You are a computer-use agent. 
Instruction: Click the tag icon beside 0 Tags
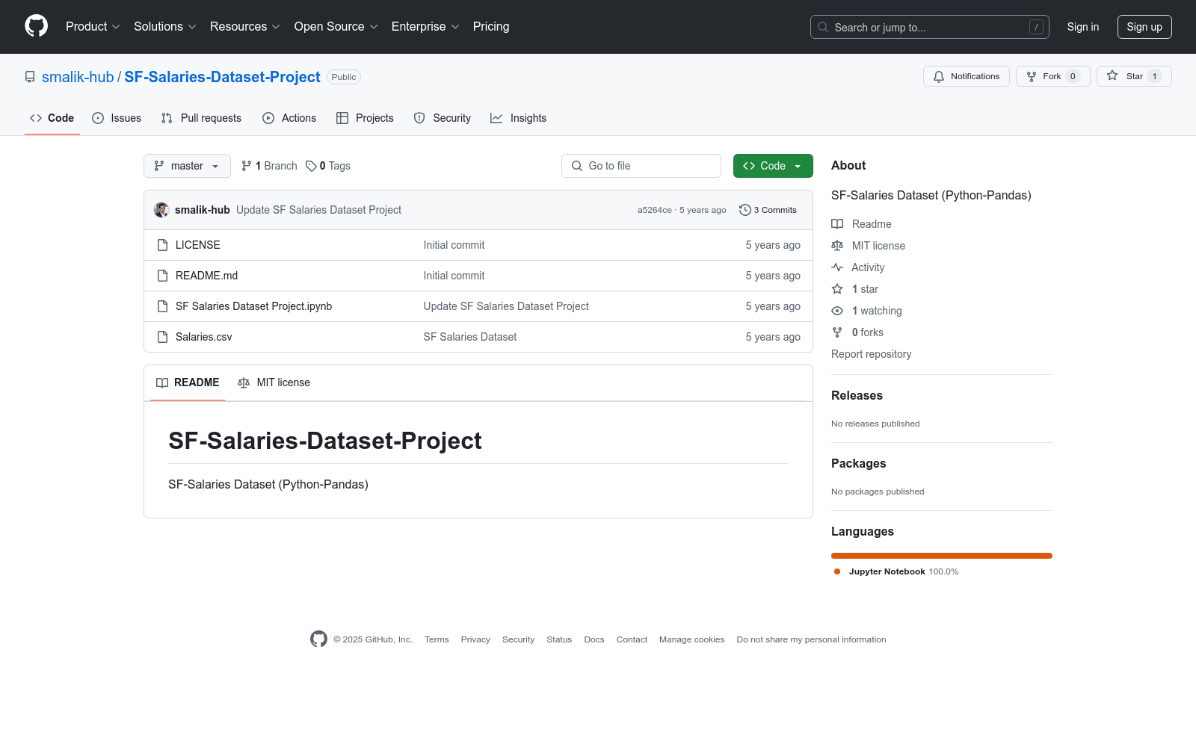(x=311, y=166)
